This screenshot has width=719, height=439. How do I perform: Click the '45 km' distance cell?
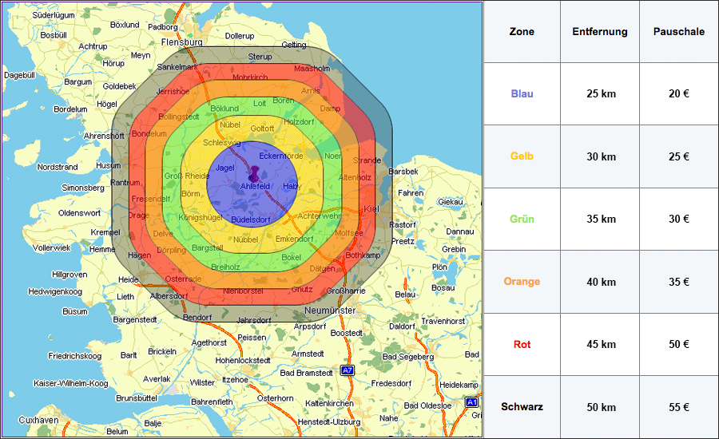pyautogui.click(x=600, y=344)
